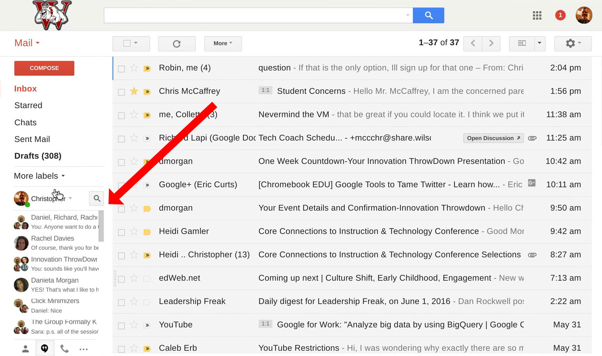Open the More actions dropdown
This screenshot has height=356, width=602.
223,44
